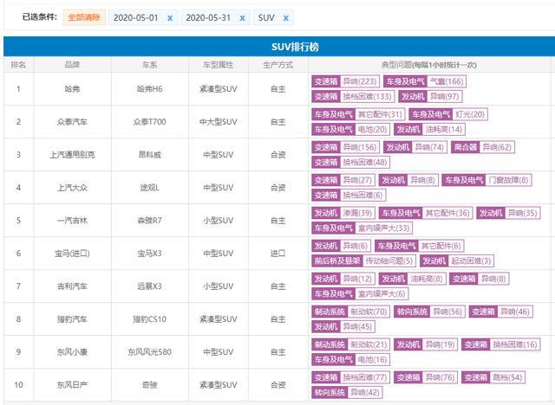Open the 宝马(进口) brand link
This screenshot has height=405, width=555.
click(x=72, y=254)
